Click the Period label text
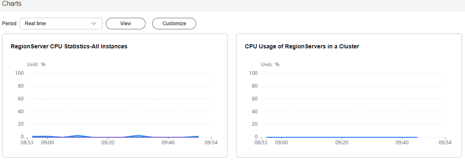 [x=9, y=24]
